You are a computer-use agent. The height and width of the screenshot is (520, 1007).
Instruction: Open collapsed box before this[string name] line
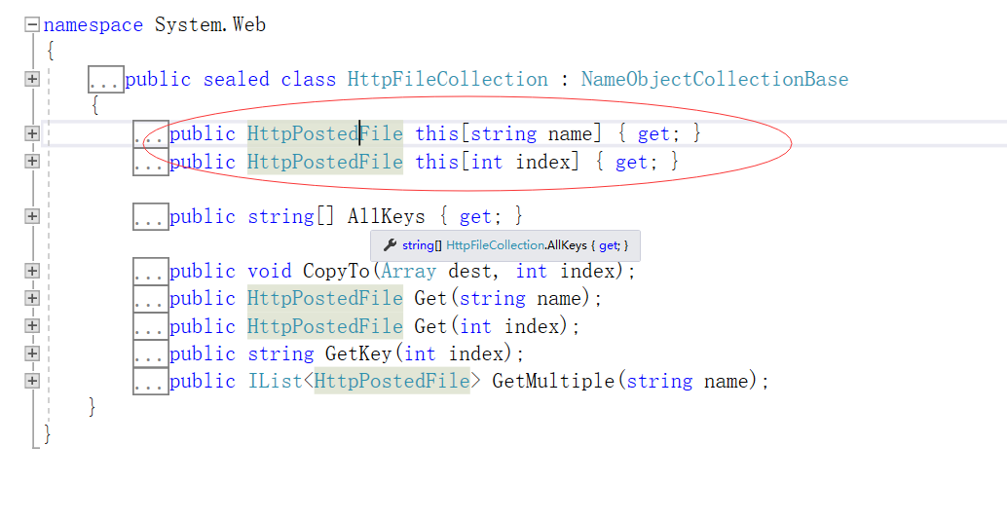pos(151,133)
